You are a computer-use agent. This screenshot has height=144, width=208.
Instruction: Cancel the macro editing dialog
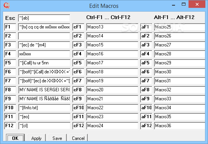pos(78,138)
